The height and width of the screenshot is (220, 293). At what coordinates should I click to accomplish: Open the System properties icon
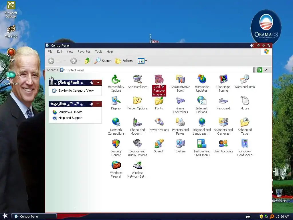click(x=180, y=146)
